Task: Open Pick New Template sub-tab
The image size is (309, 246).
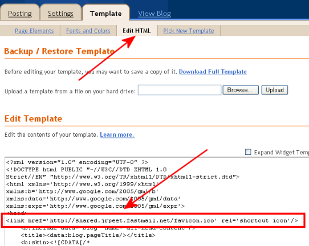Action: (188, 31)
